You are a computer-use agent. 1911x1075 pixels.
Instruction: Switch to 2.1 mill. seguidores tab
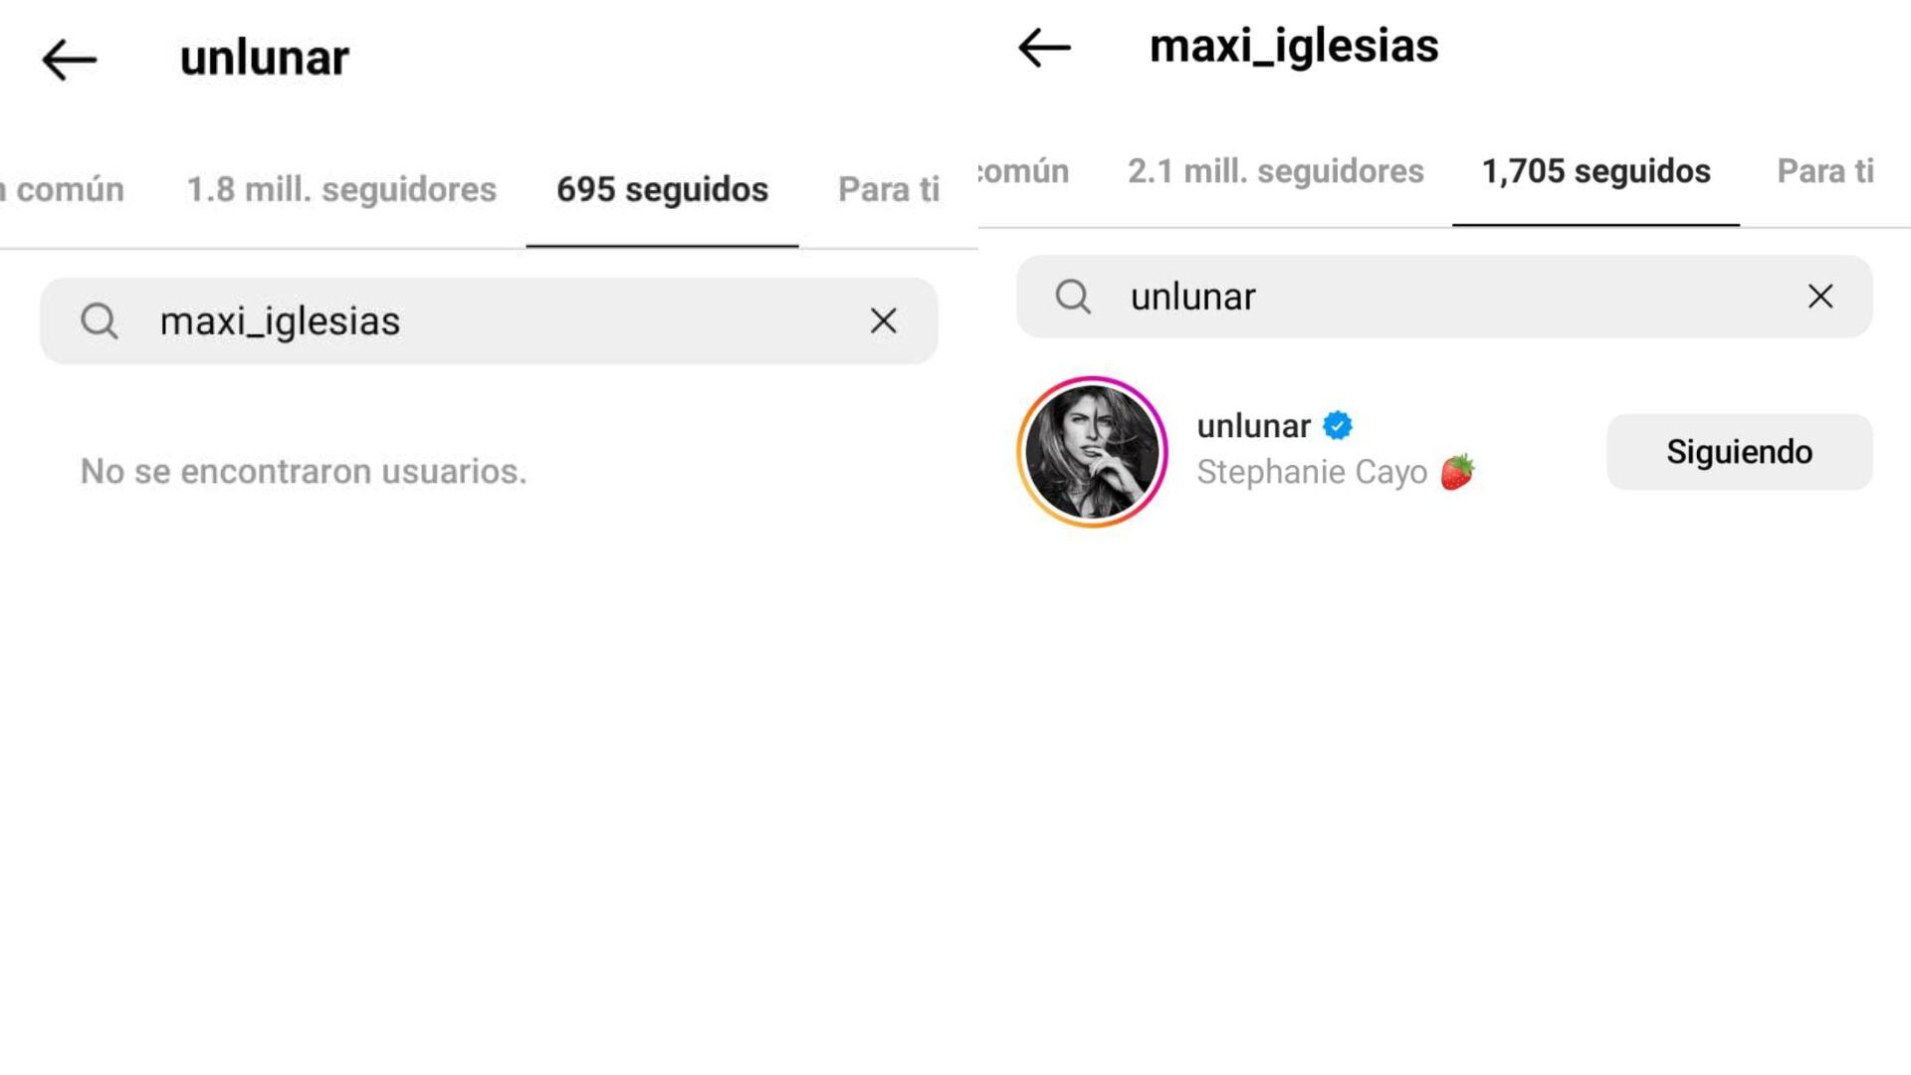click(x=1276, y=171)
